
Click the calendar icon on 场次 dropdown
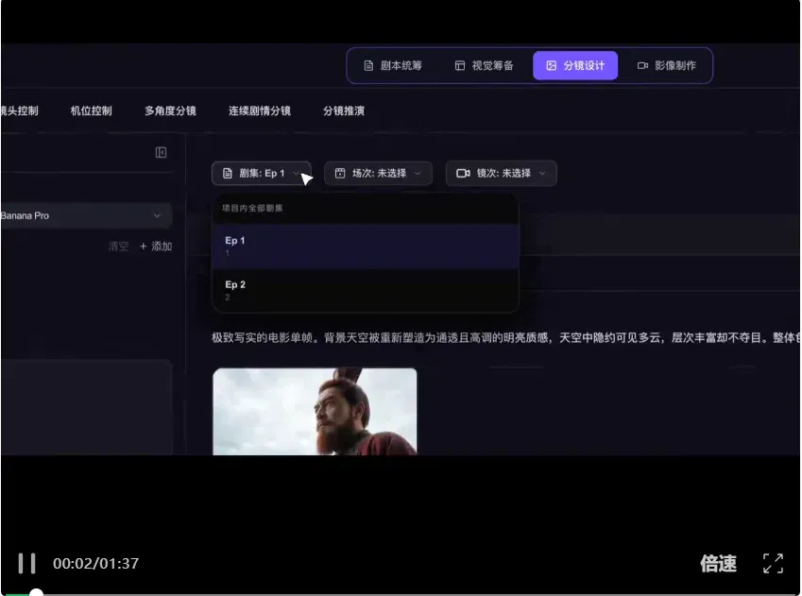pos(340,174)
